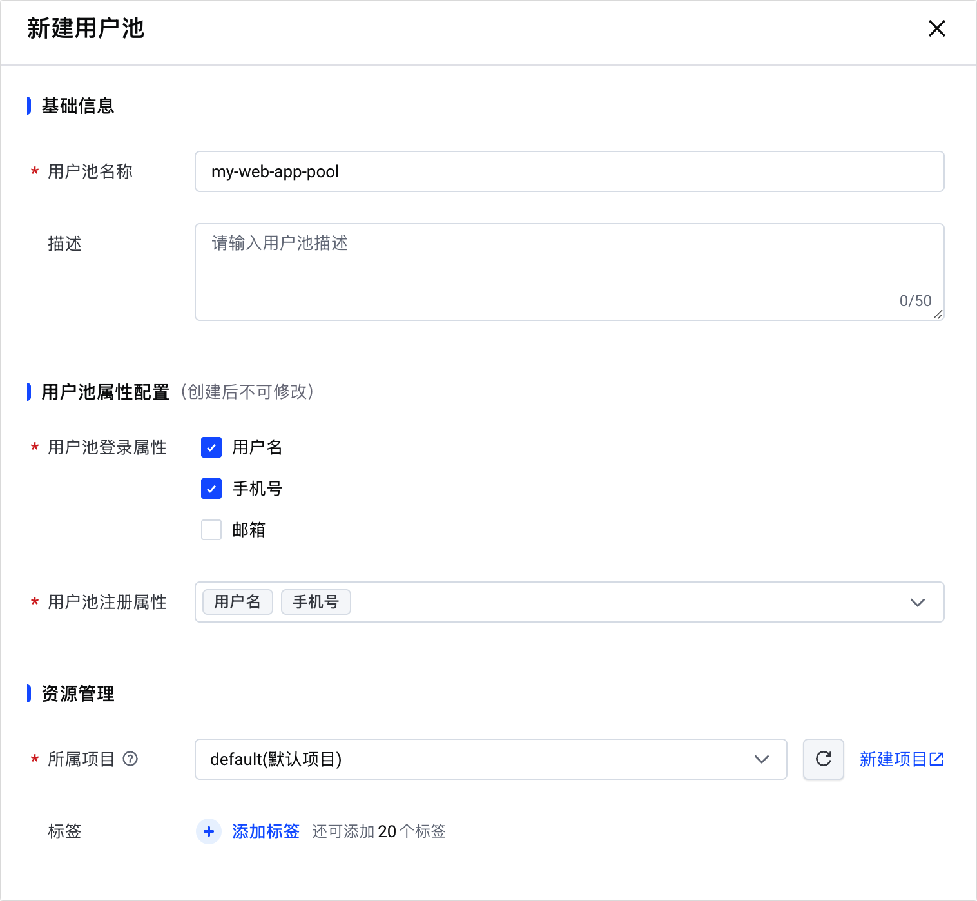Click the 0/50 character counter
The height and width of the screenshot is (901, 977).
tap(915, 301)
